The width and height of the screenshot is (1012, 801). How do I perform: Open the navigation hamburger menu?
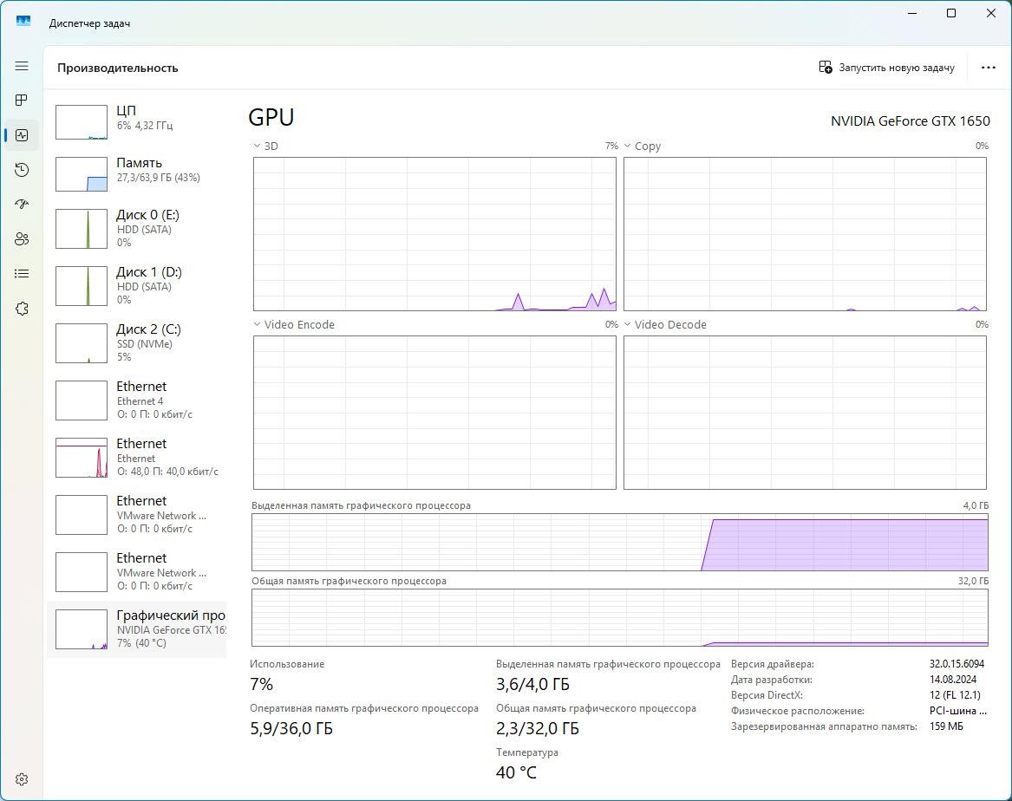tap(22, 66)
